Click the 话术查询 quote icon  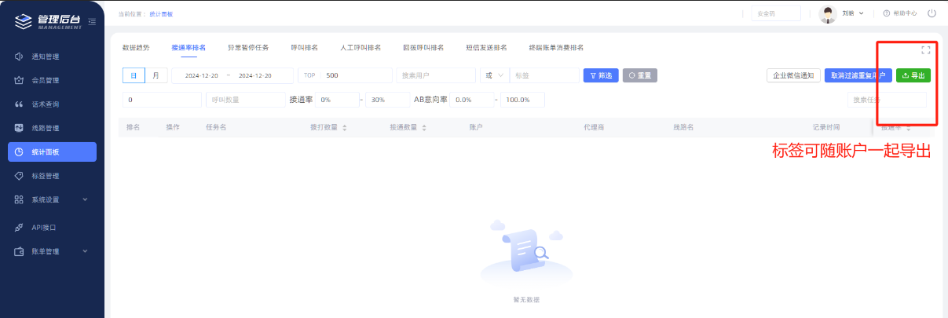point(19,104)
